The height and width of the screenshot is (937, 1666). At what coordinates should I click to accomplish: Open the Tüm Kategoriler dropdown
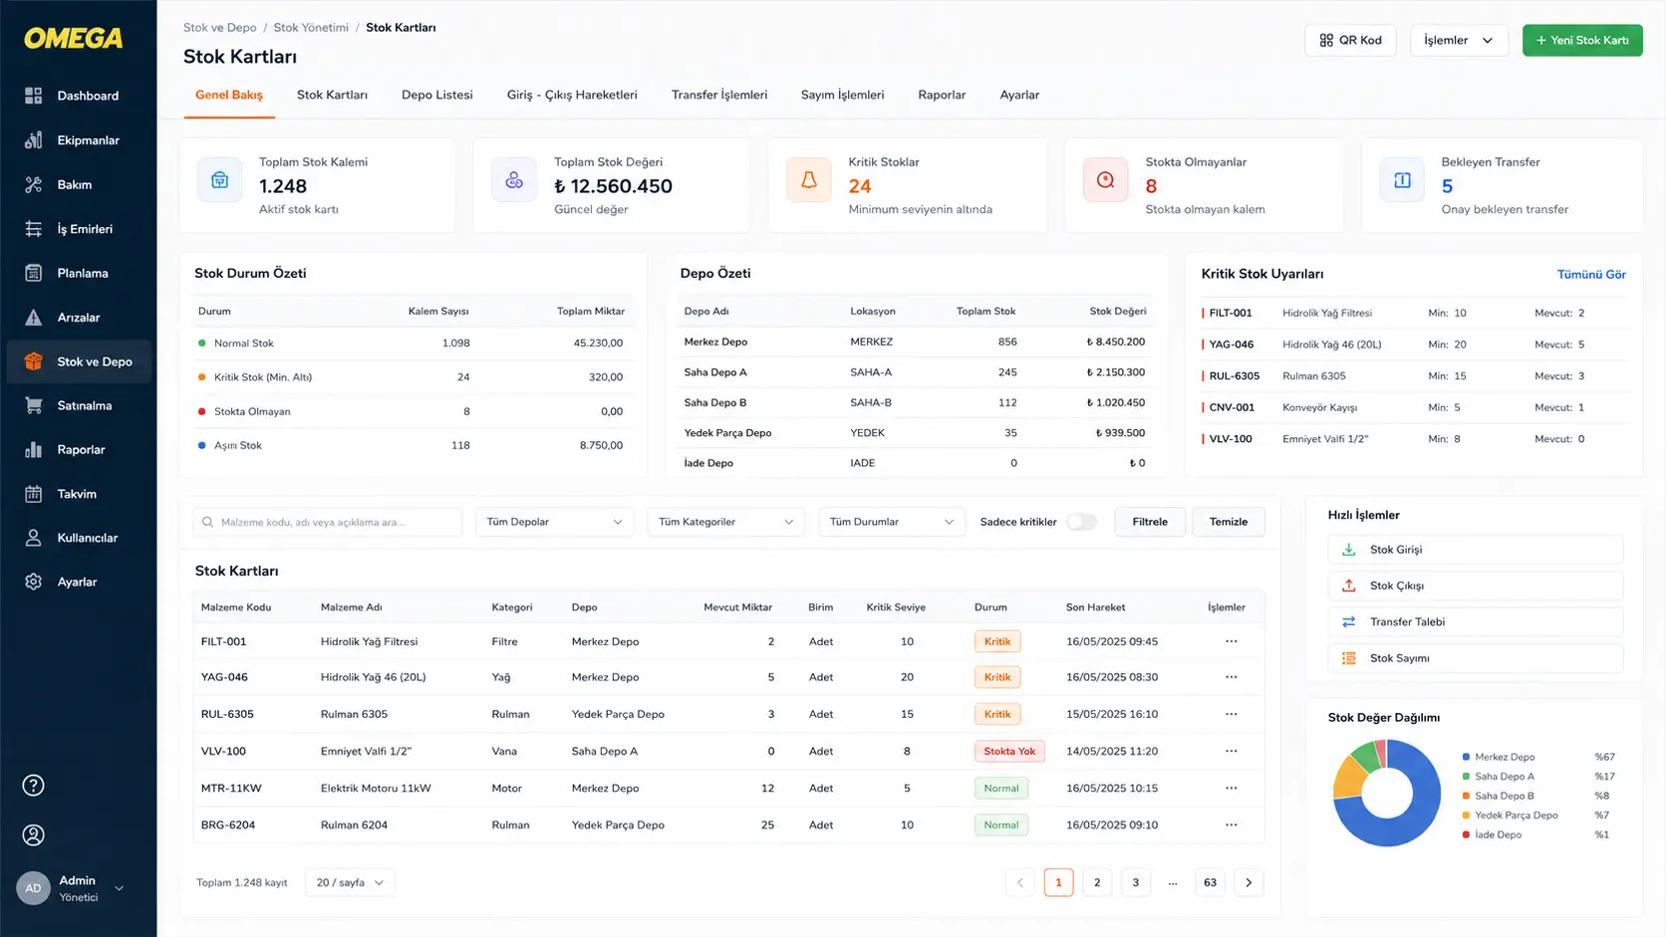(x=725, y=522)
